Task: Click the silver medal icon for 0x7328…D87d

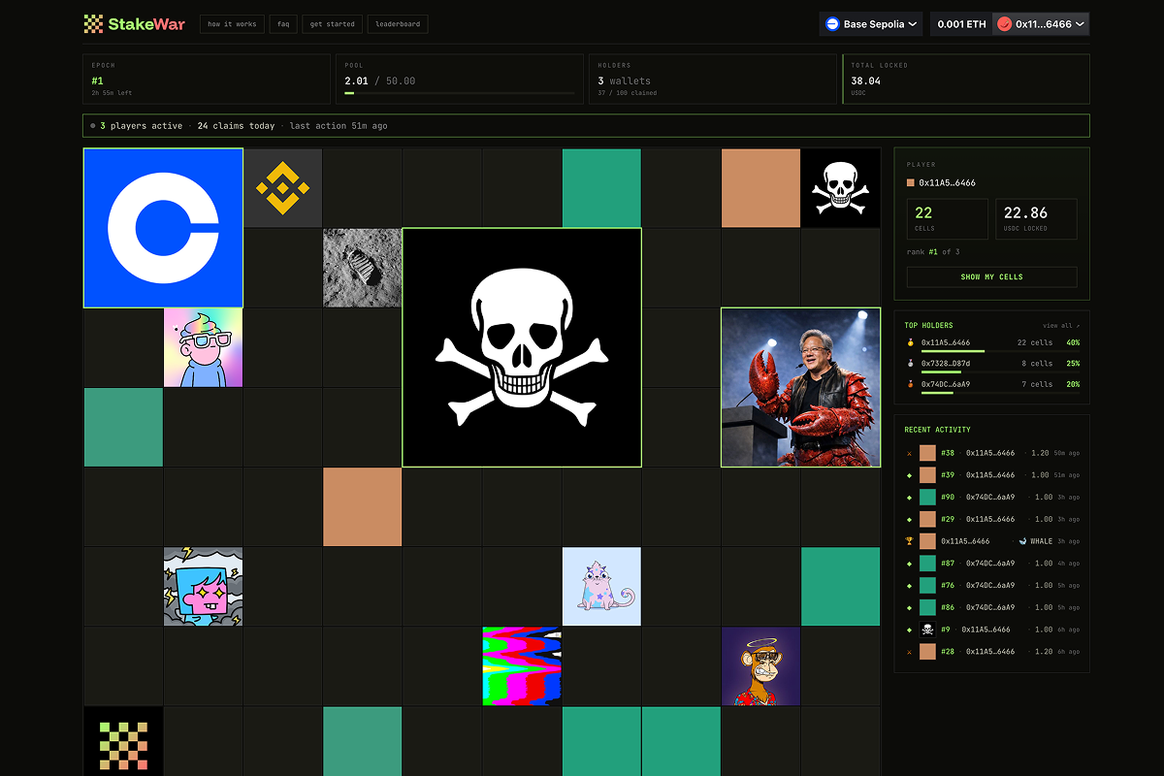Action: [910, 364]
